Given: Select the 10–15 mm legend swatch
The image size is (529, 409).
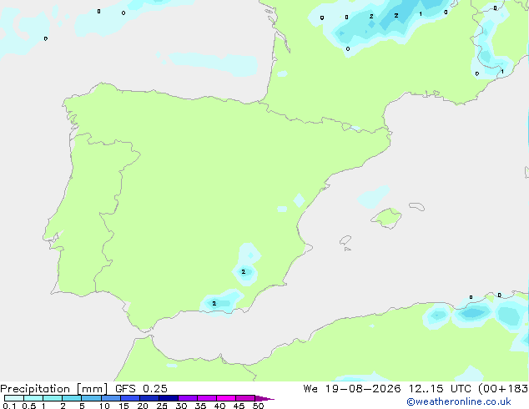Looking at the screenshot, I should (111, 398).
